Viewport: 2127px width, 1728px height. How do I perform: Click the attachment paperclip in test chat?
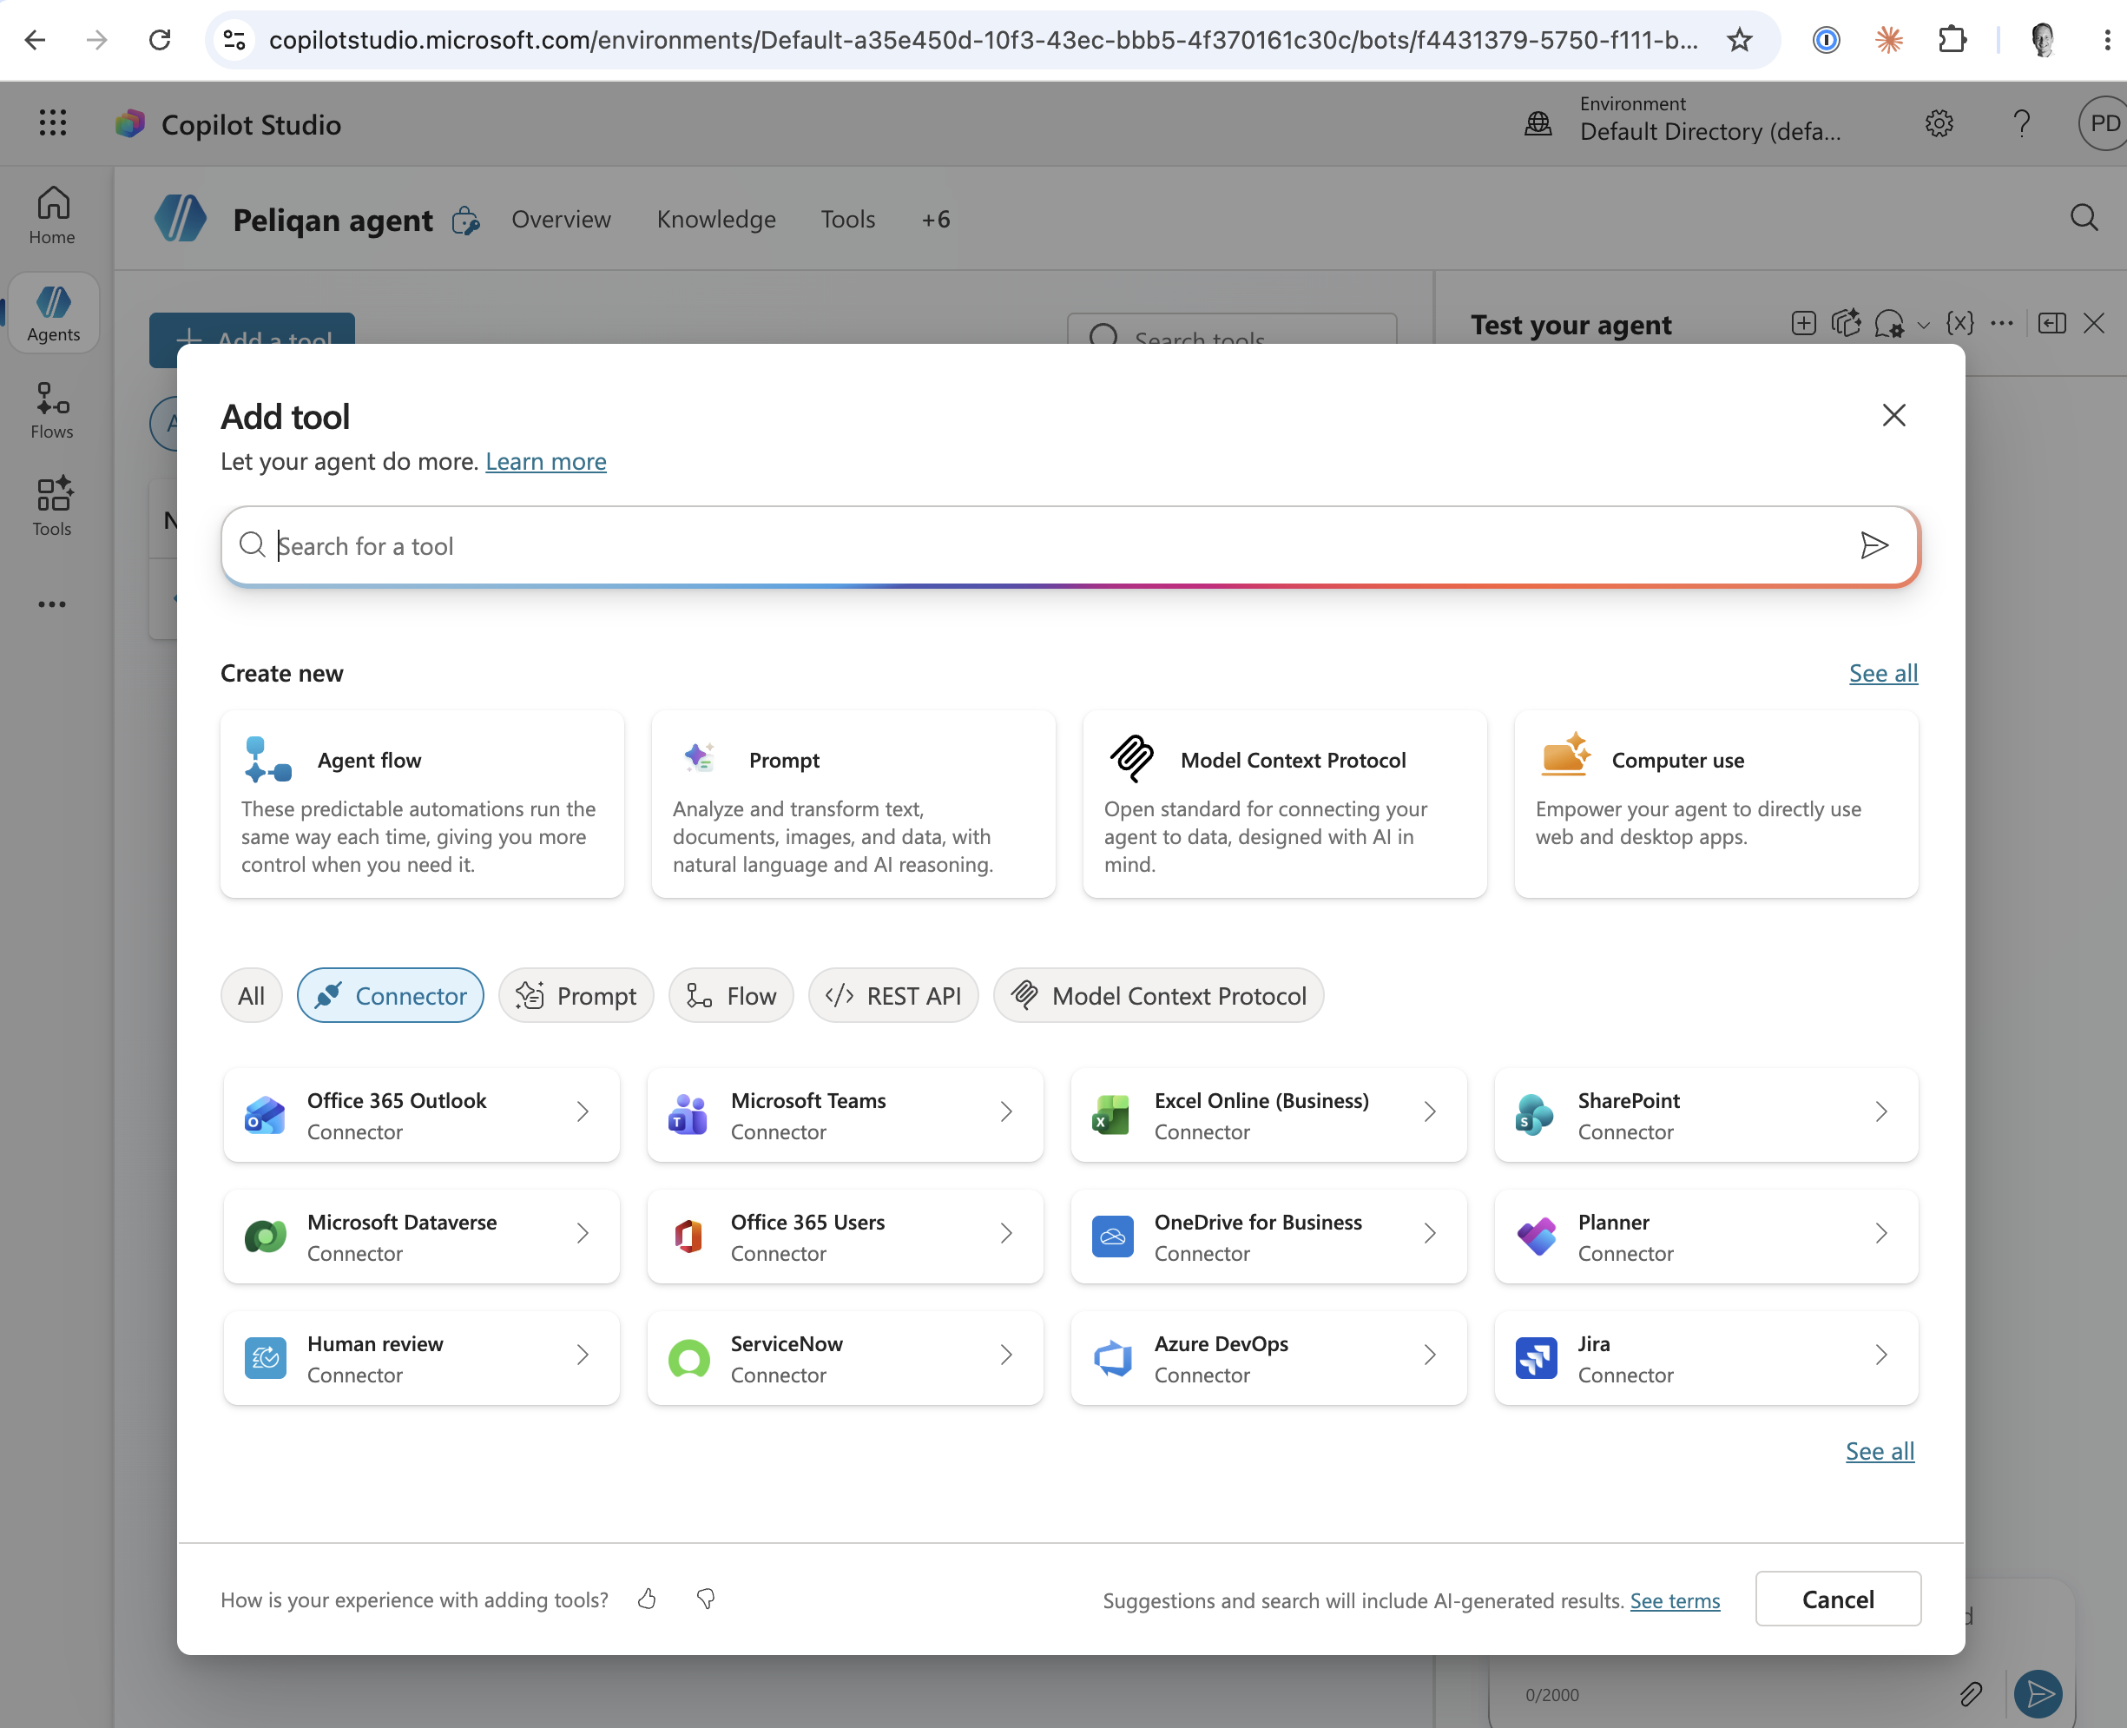click(1971, 1693)
